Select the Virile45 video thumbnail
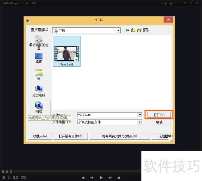This screenshot has width=202, height=181. pyautogui.click(x=67, y=51)
